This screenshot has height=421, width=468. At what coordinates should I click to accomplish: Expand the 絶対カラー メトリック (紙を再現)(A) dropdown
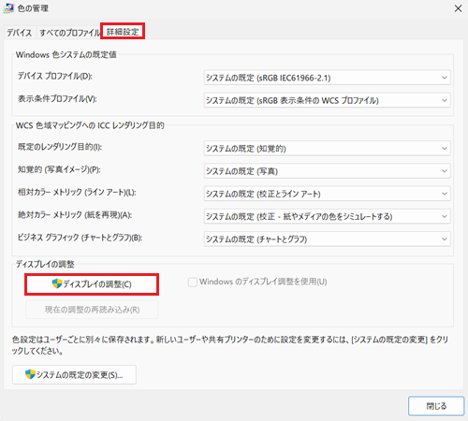click(327, 216)
